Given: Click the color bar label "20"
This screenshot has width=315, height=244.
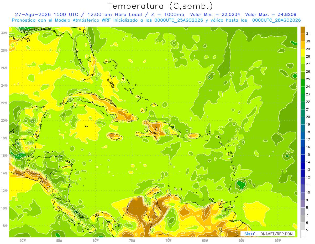Looking at the screenshot, I should (308, 117).
